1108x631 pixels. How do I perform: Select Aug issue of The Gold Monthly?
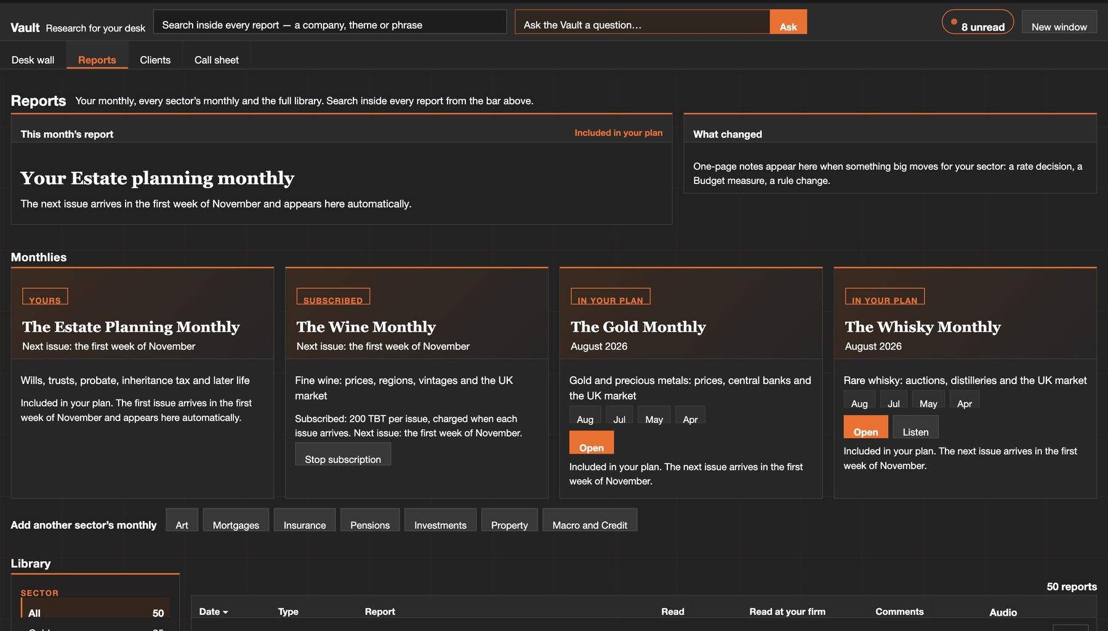point(585,415)
